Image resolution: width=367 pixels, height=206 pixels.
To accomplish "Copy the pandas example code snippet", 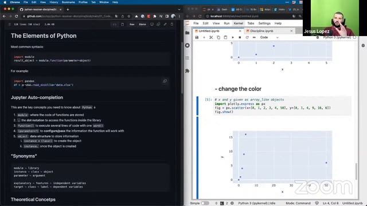I will tap(165, 81).
